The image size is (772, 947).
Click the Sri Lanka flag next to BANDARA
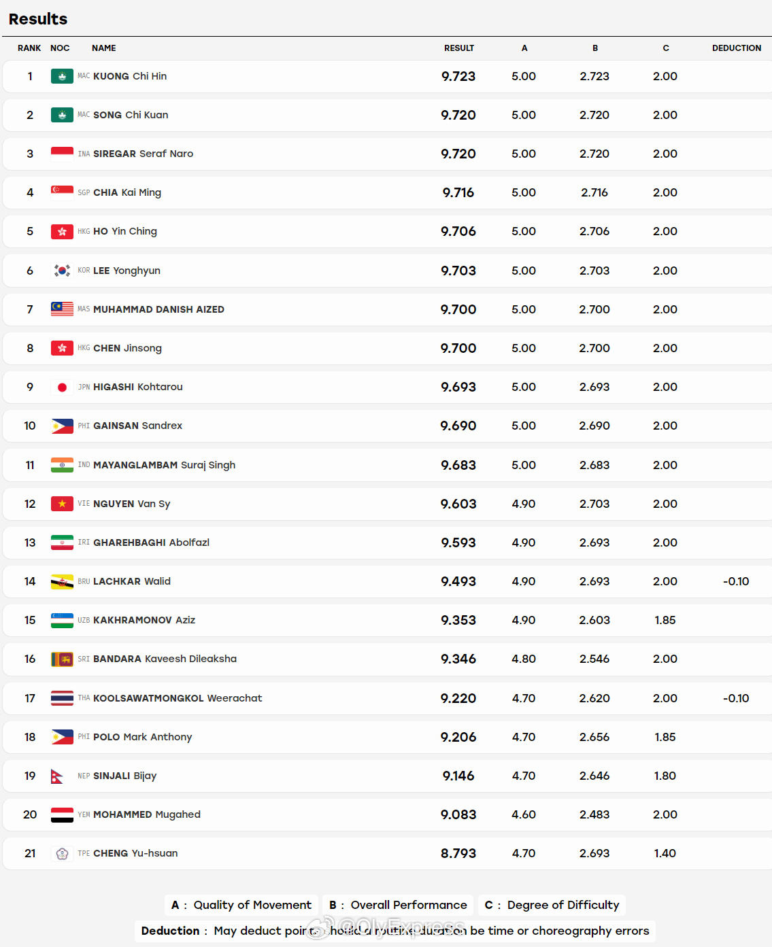point(62,659)
